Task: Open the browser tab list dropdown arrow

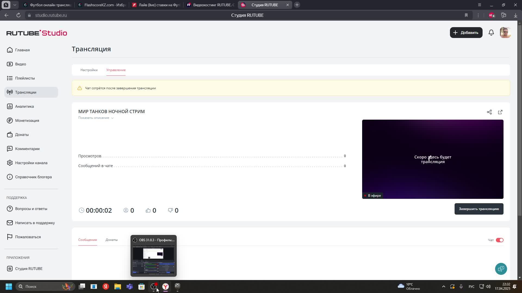Action: (x=15, y=5)
